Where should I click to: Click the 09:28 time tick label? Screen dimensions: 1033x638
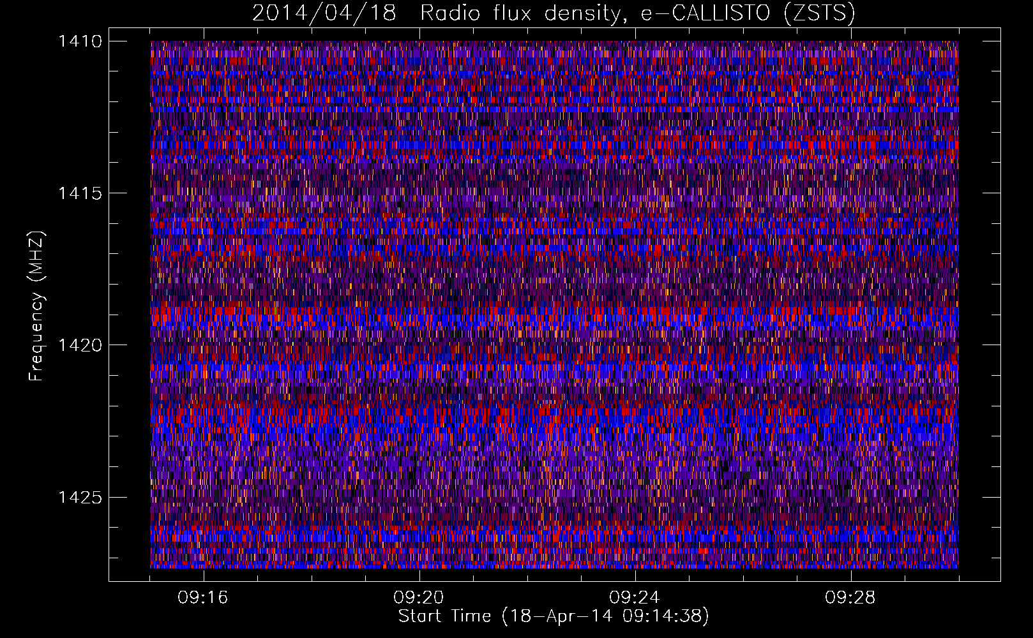point(850,598)
